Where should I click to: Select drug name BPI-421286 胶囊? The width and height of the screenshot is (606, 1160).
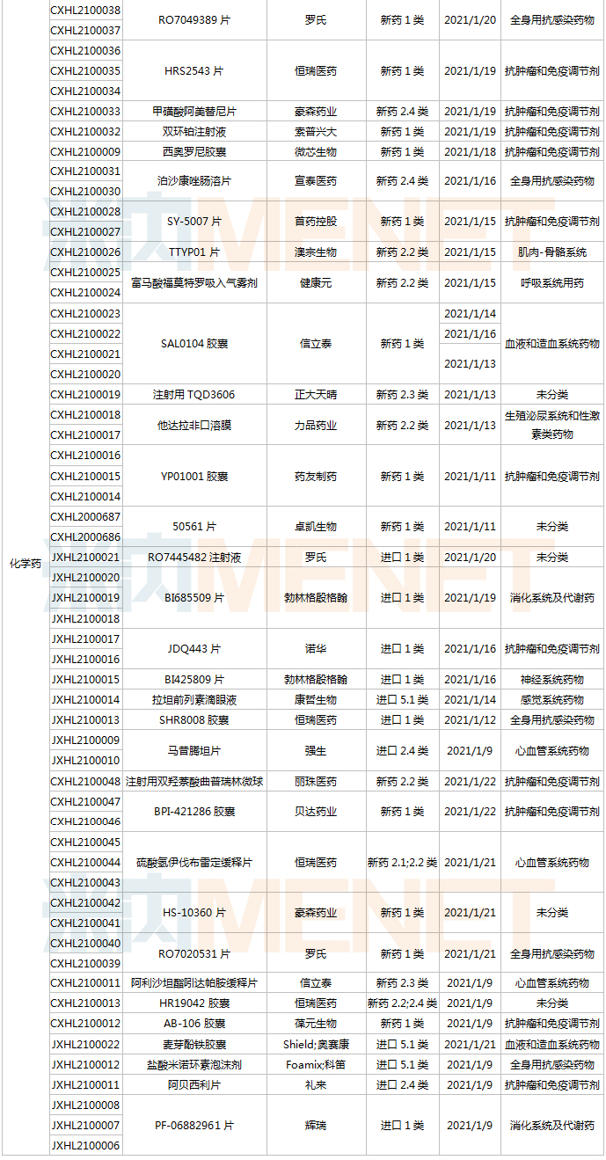pyautogui.click(x=193, y=812)
